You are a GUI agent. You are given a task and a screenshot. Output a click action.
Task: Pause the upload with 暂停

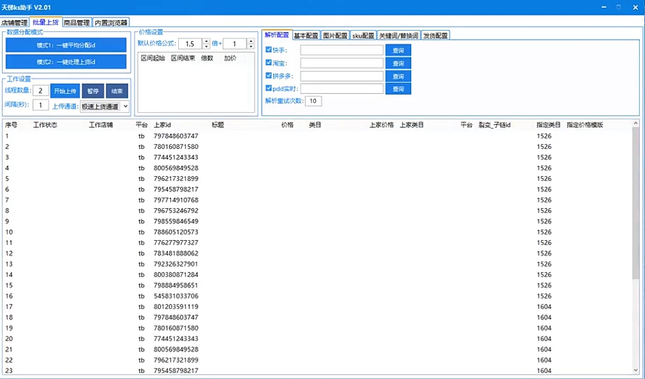click(x=93, y=91)
